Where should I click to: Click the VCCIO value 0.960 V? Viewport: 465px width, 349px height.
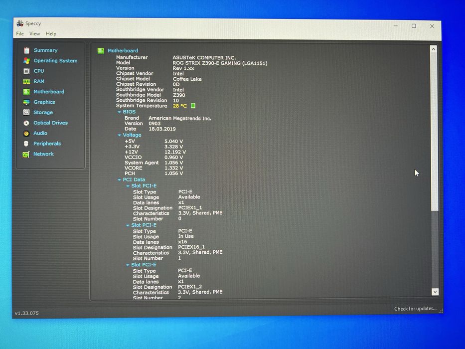tap(173, 157)
